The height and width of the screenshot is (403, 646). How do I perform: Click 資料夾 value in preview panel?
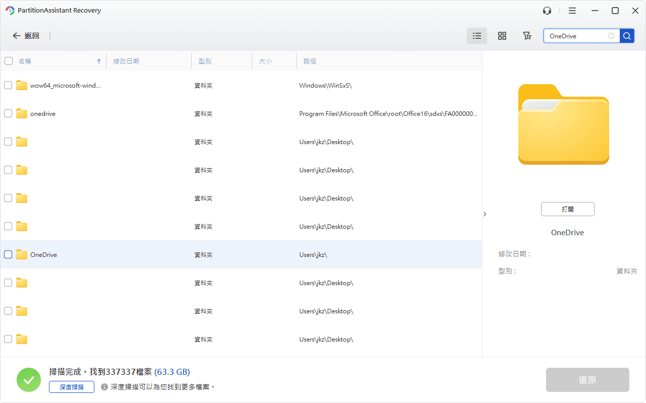point(627,271)
